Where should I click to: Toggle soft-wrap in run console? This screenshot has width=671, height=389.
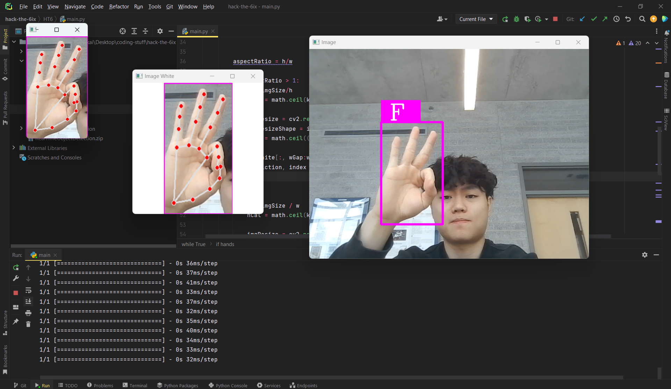[28, 290]
